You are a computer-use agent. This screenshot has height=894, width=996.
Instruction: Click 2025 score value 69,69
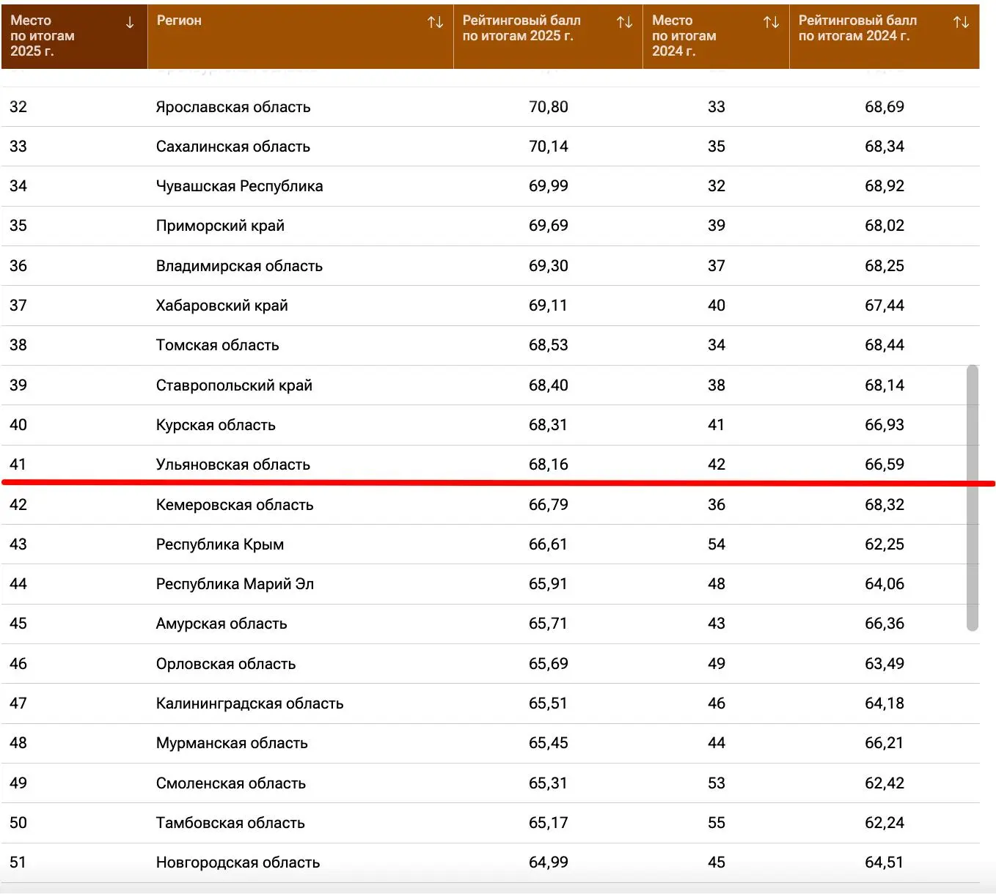549,226
